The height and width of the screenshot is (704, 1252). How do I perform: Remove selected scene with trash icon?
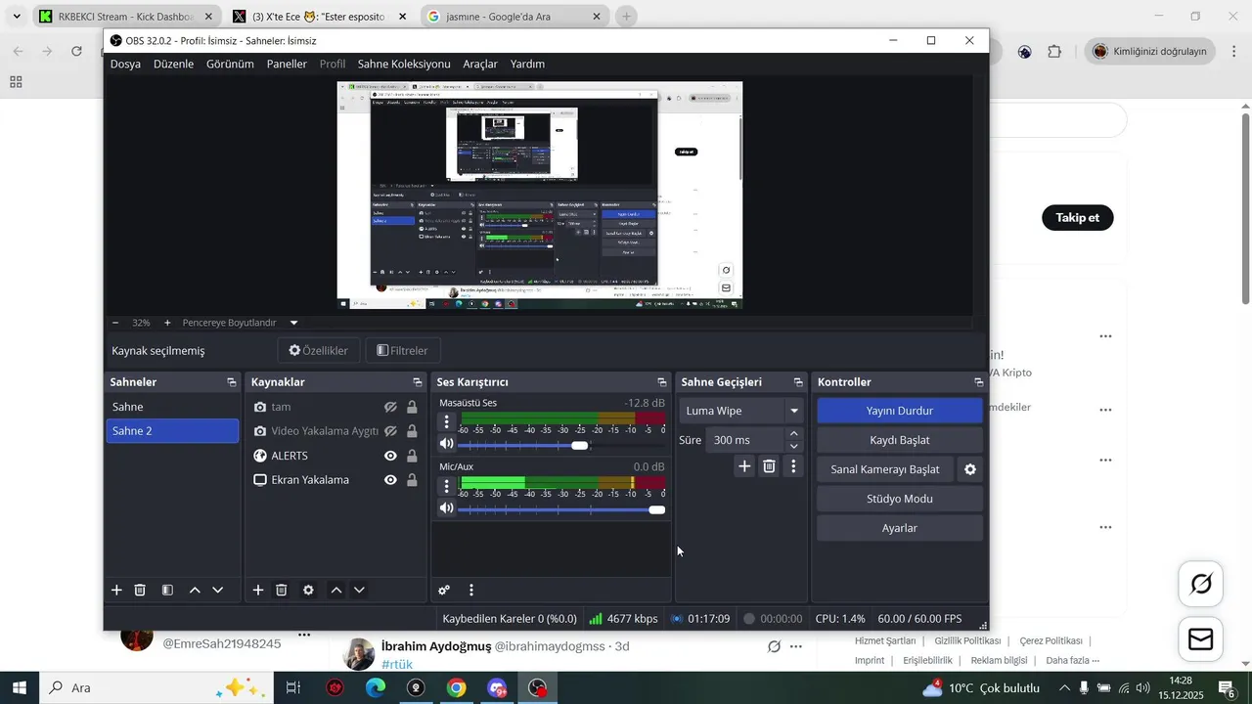coord(140,590)
